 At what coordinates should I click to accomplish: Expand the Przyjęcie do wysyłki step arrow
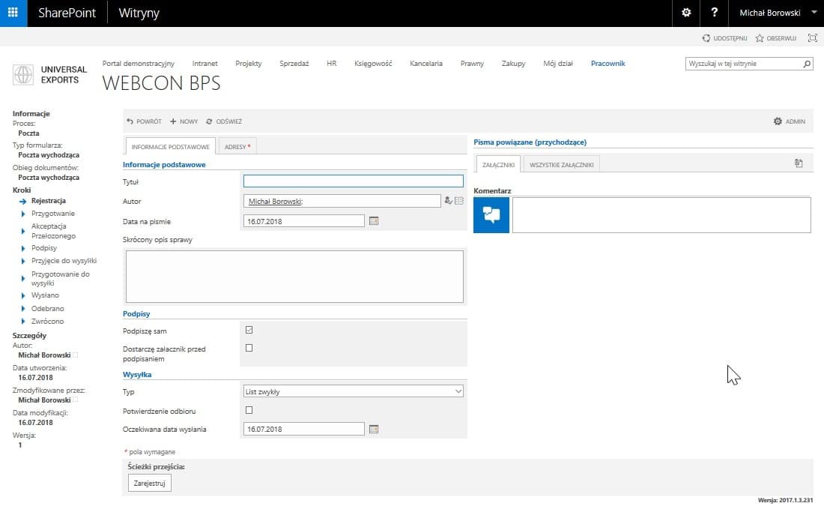point(22,261)
